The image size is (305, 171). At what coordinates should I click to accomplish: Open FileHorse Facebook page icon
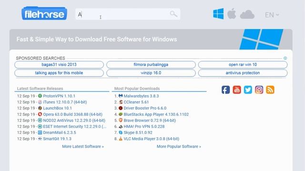(x=225, y=90)
